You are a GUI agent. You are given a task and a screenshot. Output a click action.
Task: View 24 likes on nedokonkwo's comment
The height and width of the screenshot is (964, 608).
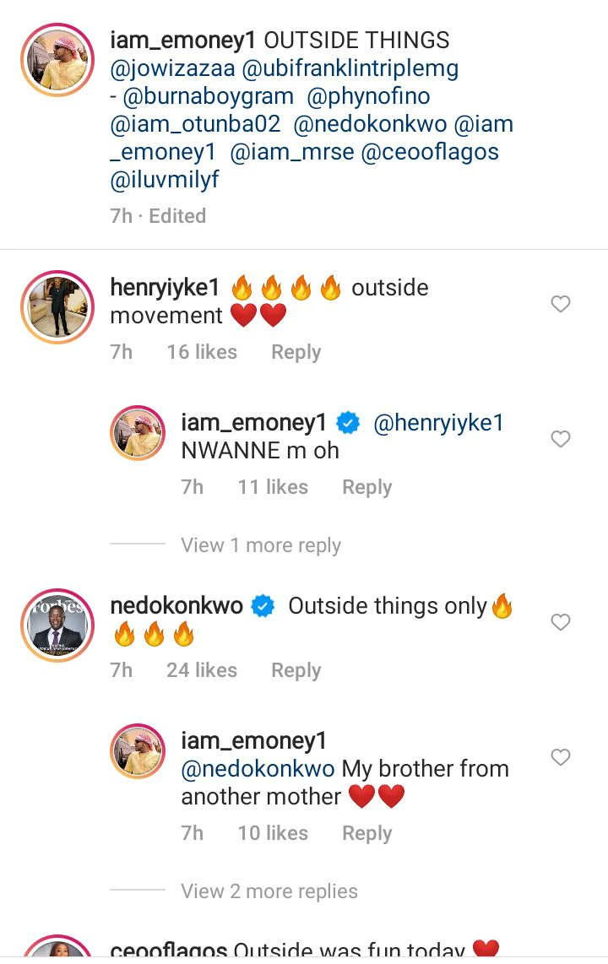[x=202, y=670]
